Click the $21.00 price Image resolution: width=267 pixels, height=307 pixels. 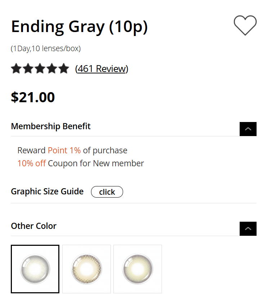pyautogui.click(x=33, y=97)
